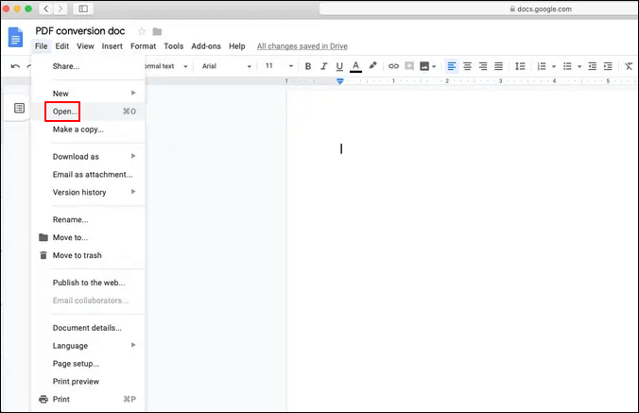
Task: Click the docs.google.com address bar
Action: tap(479, 9)
